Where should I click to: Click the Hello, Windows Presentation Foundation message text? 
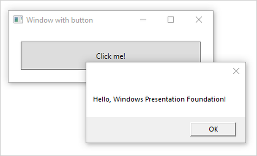click(x=159, y=99)
